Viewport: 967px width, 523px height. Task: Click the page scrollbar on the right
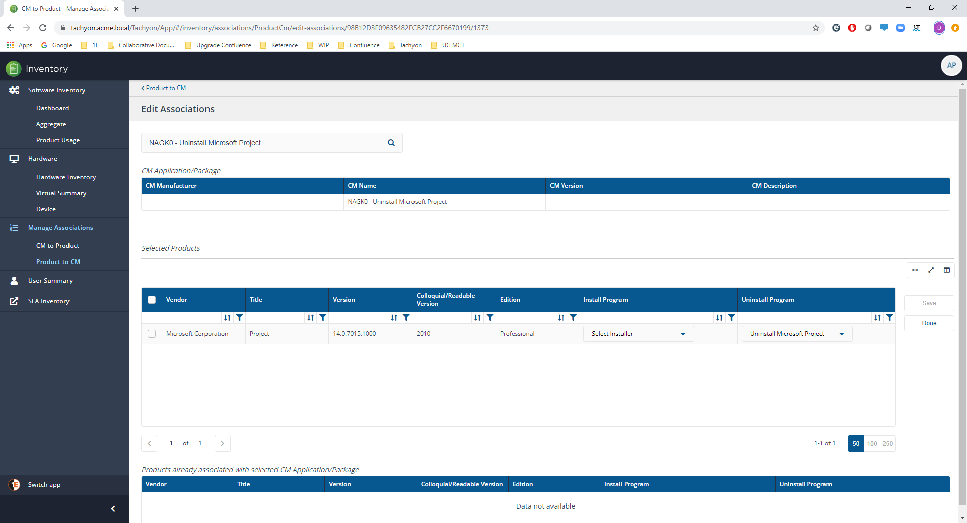point(962,296)
